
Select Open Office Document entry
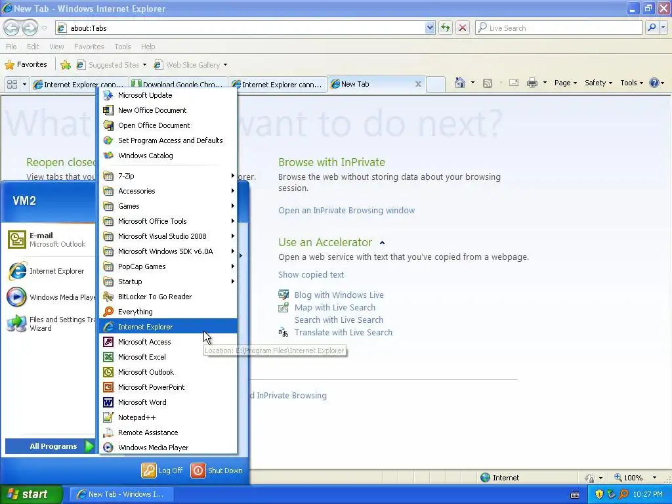[168, 125]
